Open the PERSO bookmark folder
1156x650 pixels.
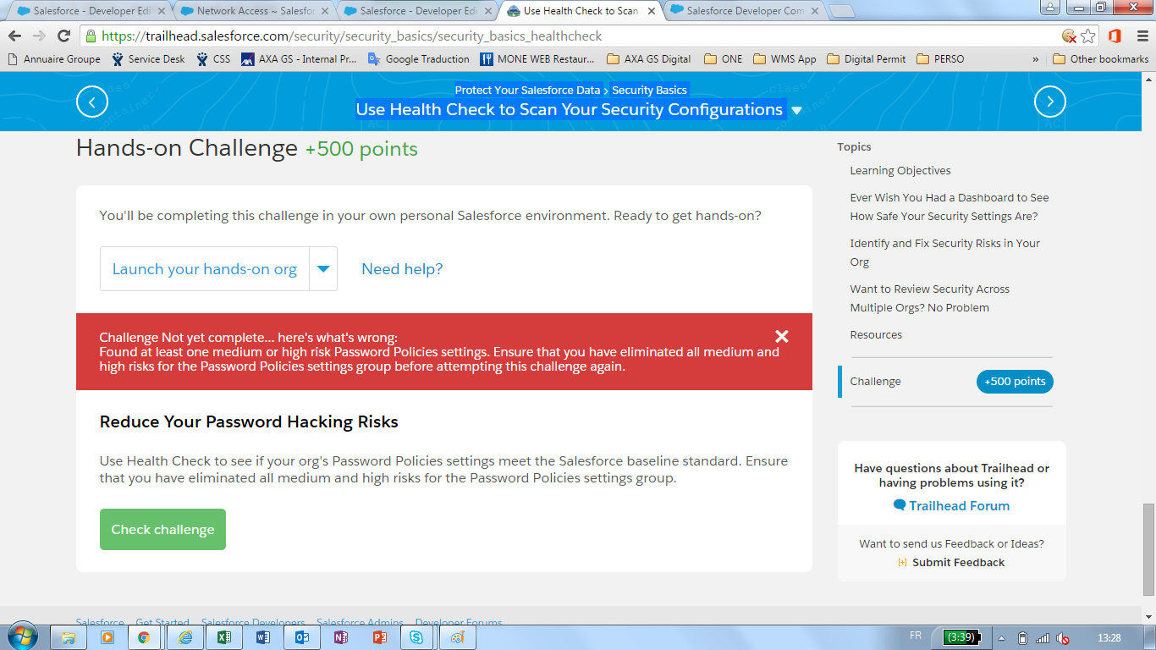tap(939, 59)
